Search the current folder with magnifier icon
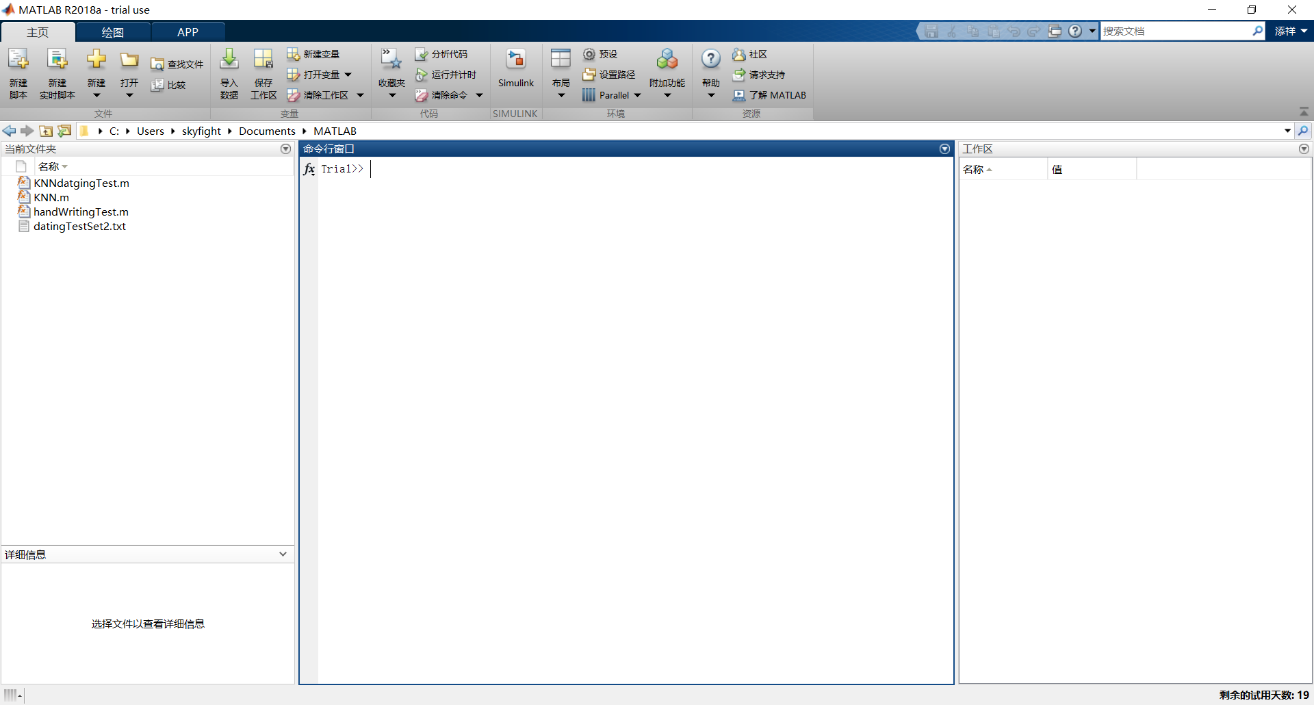This screenshot has height=705, width=1314. coord(1303,131)
